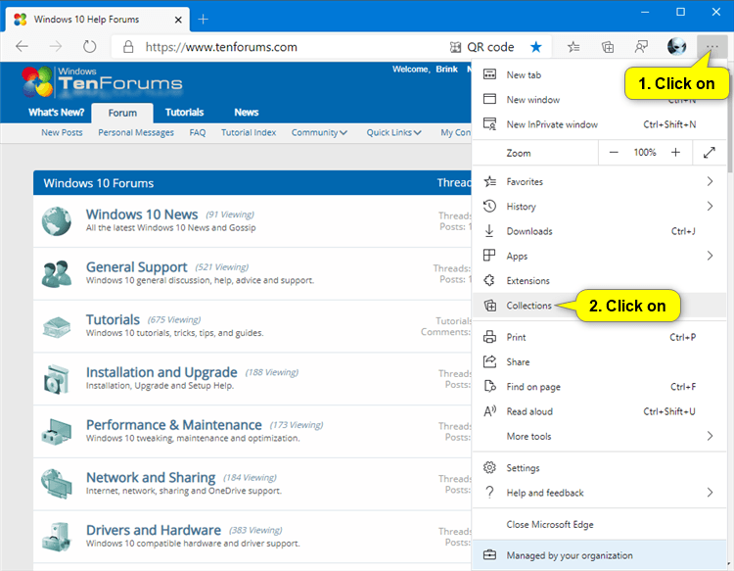Reload the page with refresh icon
Image resolution: width=734 pixels, height=571 pixels.
click(89, 46)
